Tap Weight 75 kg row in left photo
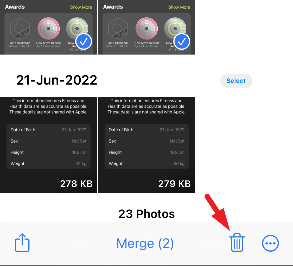This screenshot has height=266, width=293. pyautogui.click(x=48, y=164)
